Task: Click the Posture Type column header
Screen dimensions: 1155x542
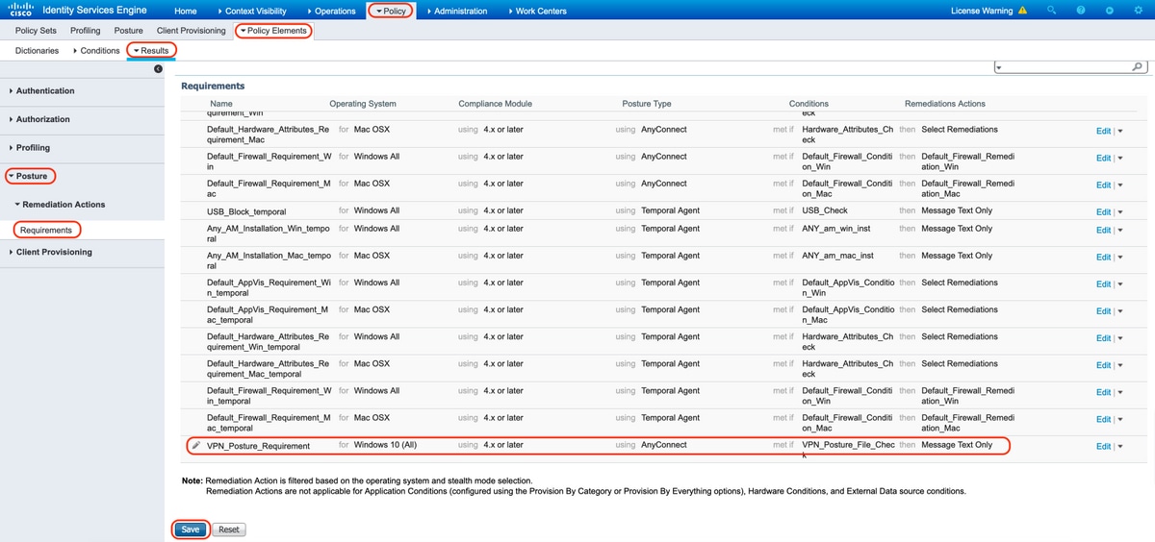Action: click(x=647, y=104)
